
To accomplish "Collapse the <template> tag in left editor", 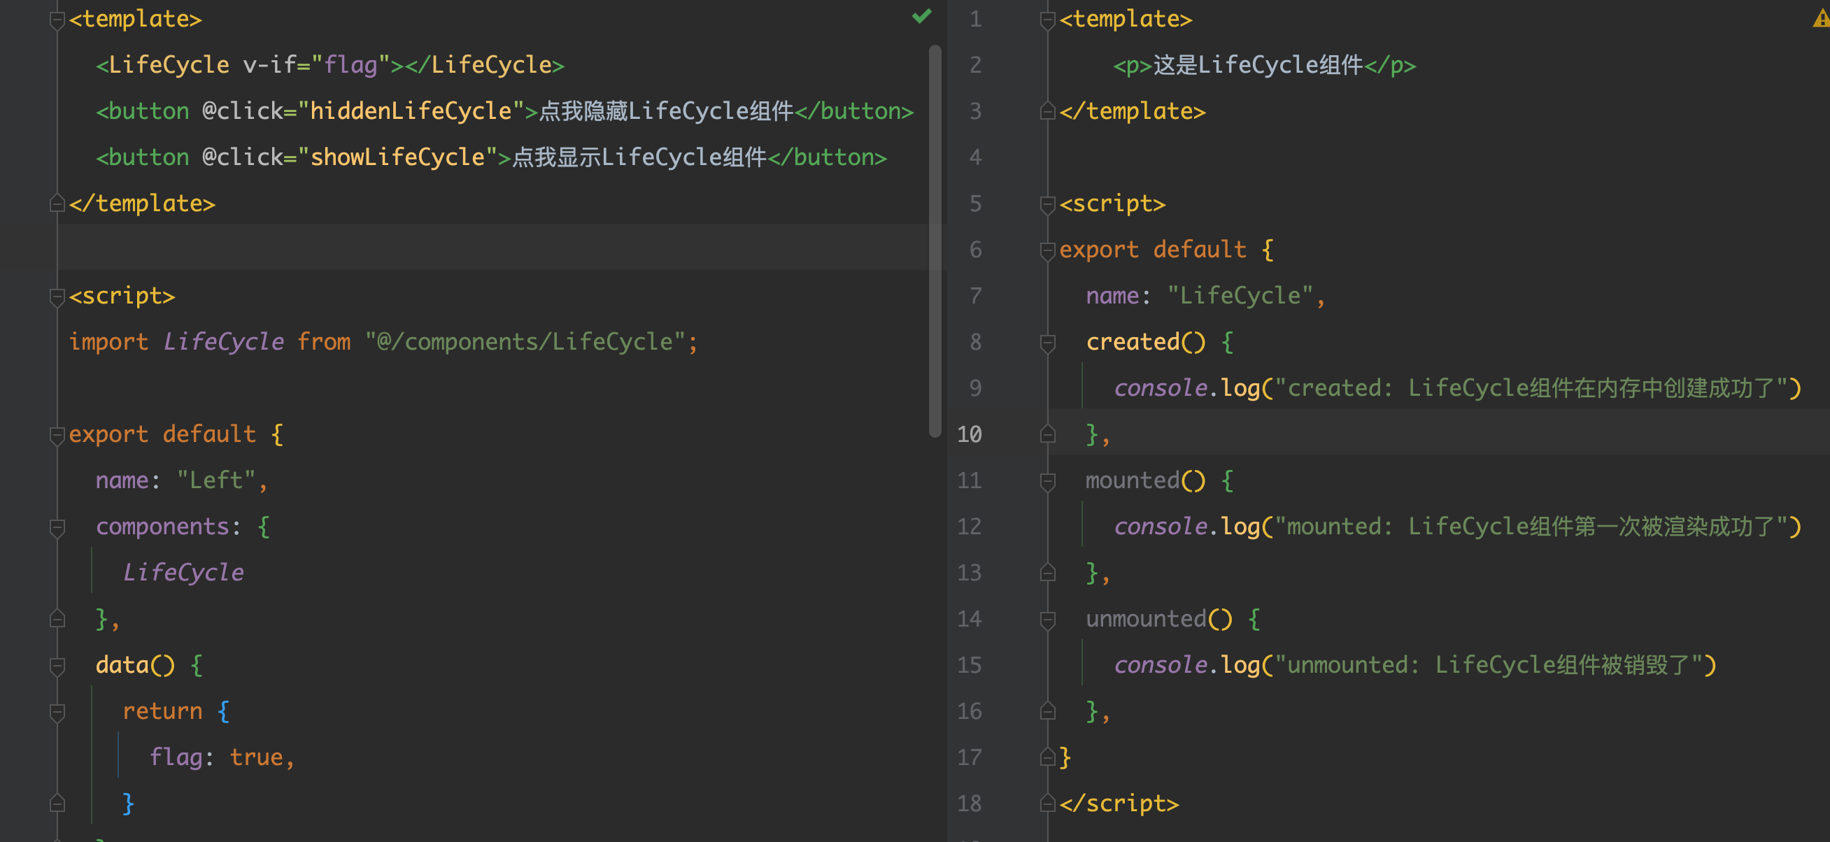I will pos(57,20).
